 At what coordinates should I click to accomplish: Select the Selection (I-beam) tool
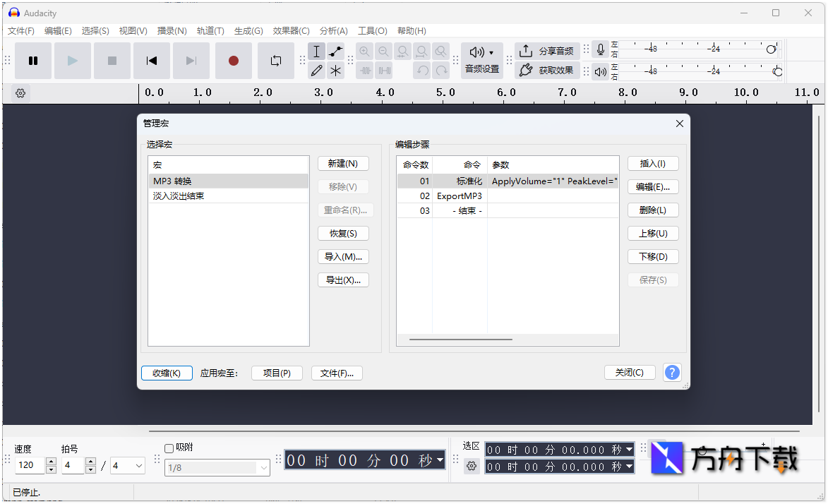tap(316, 52)
